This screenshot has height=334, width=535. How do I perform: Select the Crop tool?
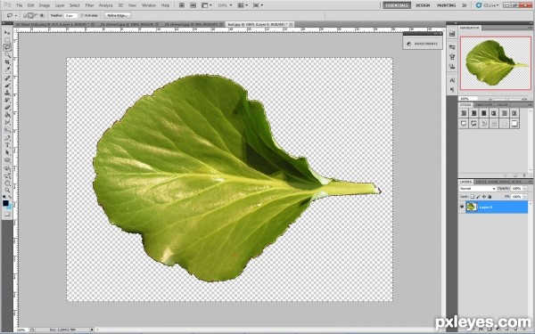click(x=7, y=62)
